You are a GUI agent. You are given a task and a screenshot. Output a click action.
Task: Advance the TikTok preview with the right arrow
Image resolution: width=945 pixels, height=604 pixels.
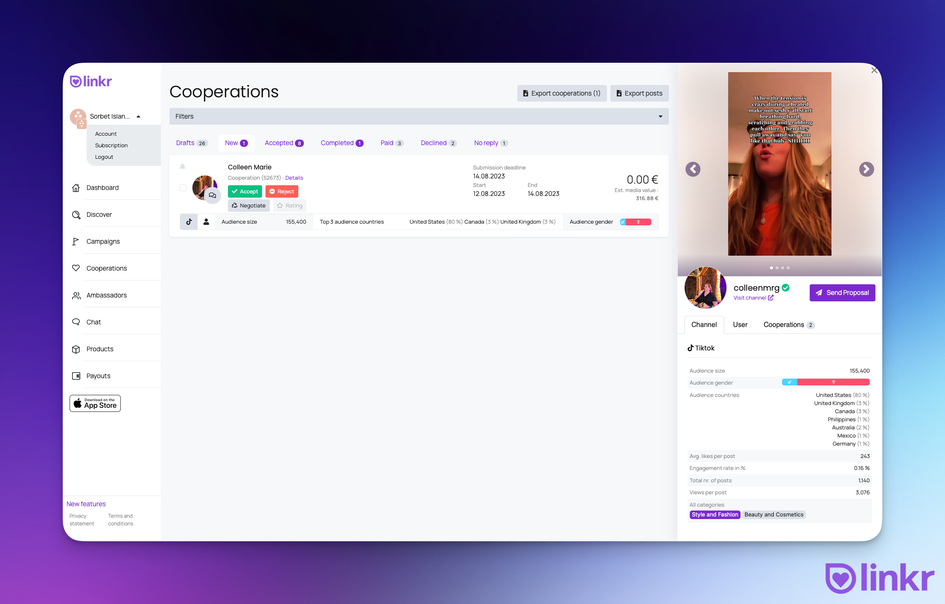(866, 169)
